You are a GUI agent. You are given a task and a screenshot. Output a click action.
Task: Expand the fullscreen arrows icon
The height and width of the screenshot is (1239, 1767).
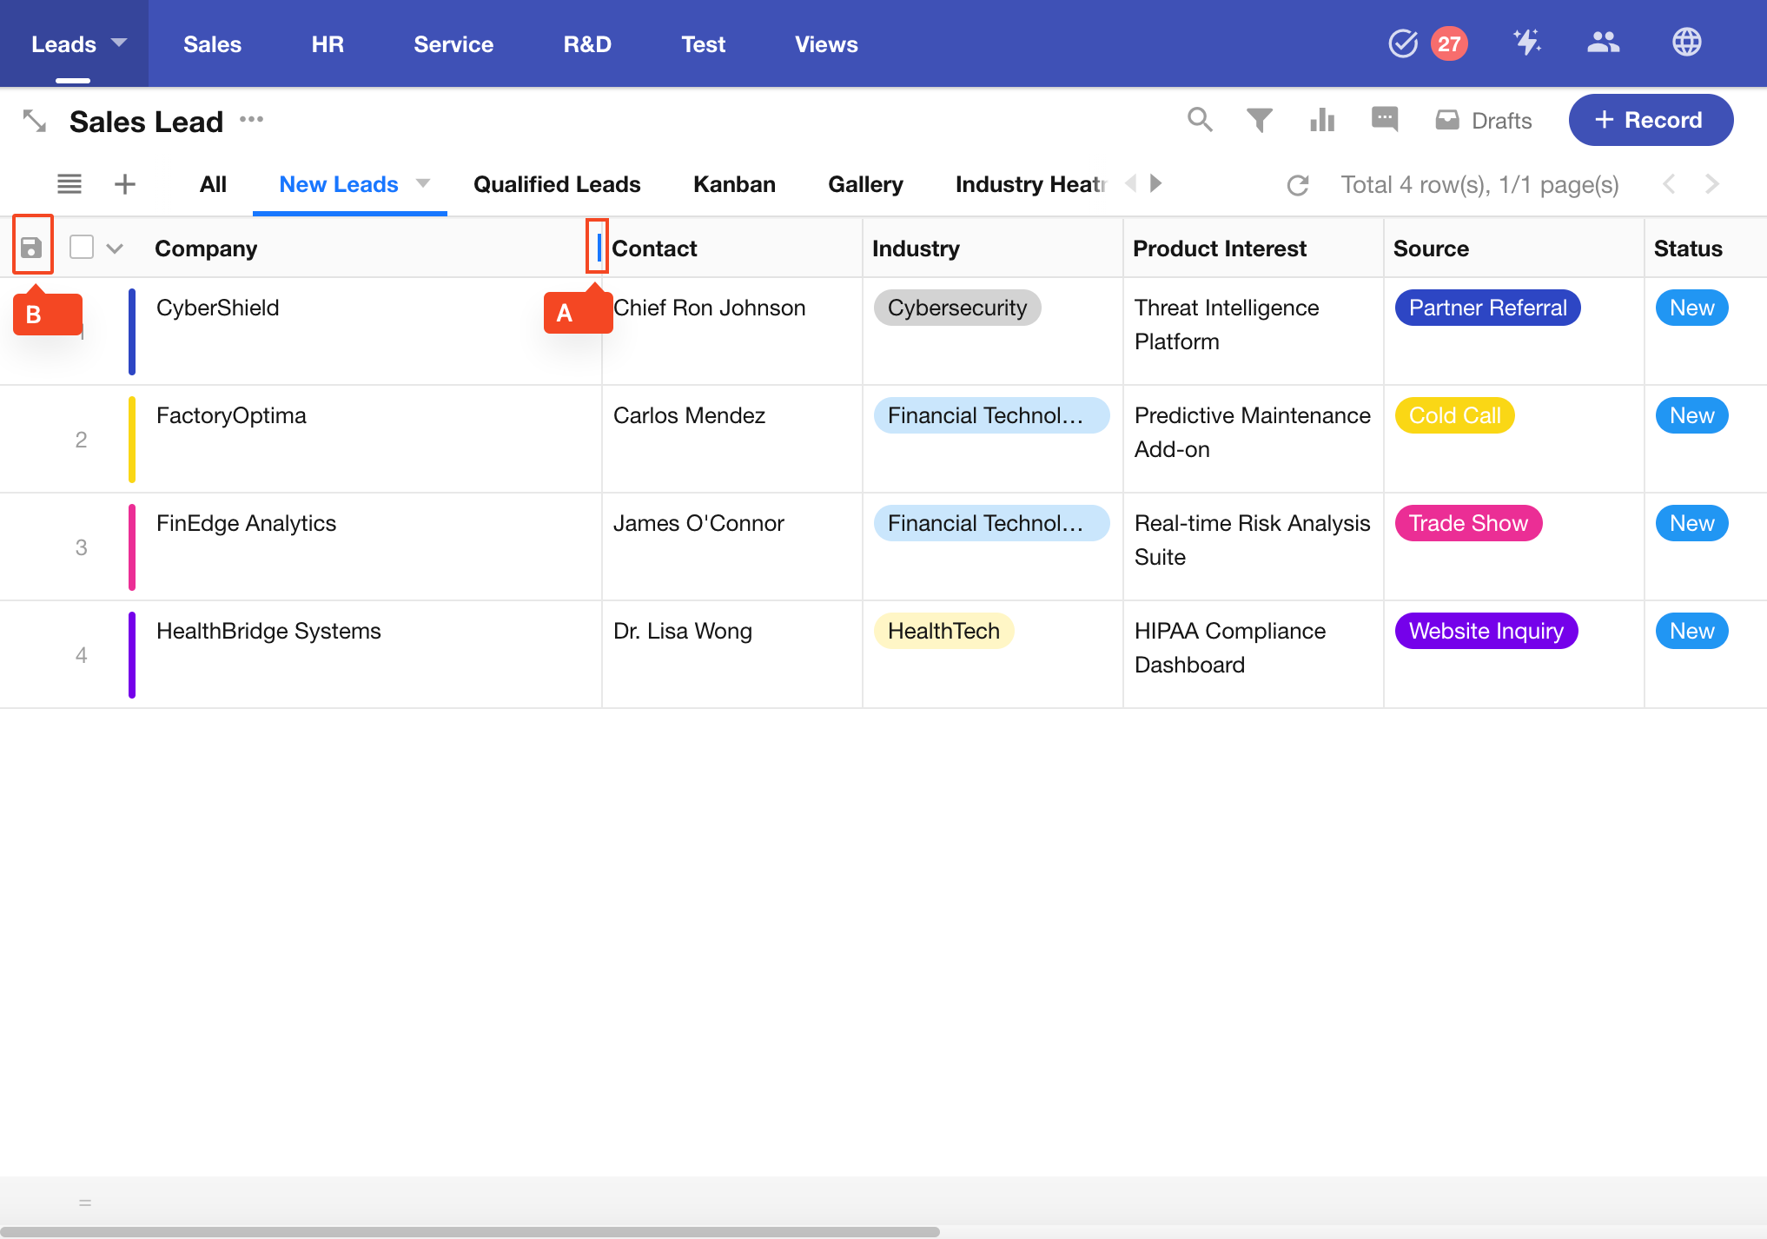coord(35,121)
